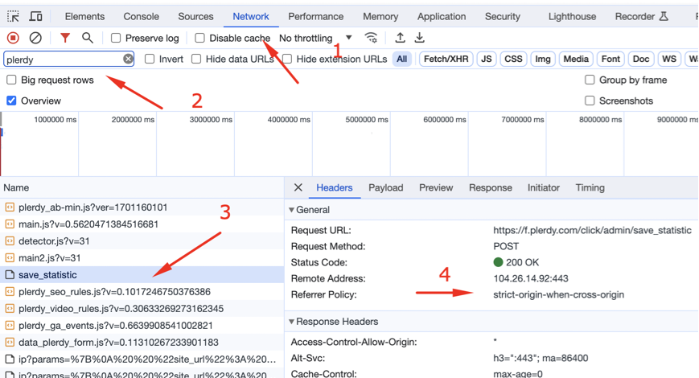Toggle the device toolbar icon
Screen dimensions: 699x378
click(37, 16)
